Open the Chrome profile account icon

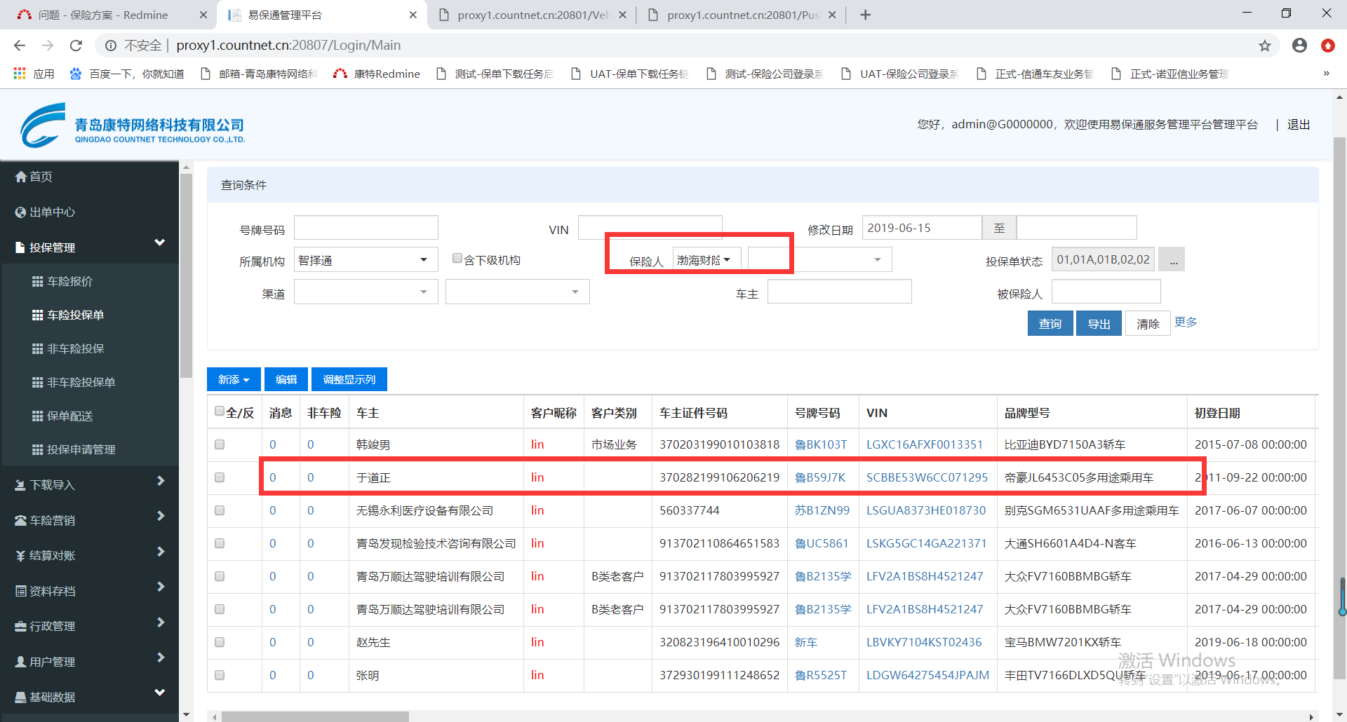(x=1299, y=46)
